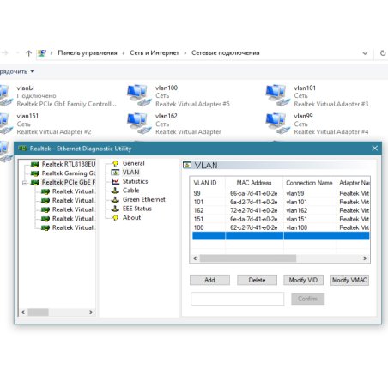Screen dimensions: 388x388
Task: Select vlan99 connection icon in Network Connections
Action: point(277,124)
